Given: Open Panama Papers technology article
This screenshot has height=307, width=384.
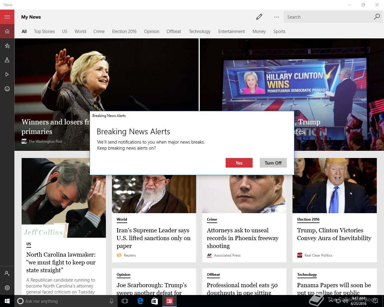Looking at the screenshot, I should [334, 289].
